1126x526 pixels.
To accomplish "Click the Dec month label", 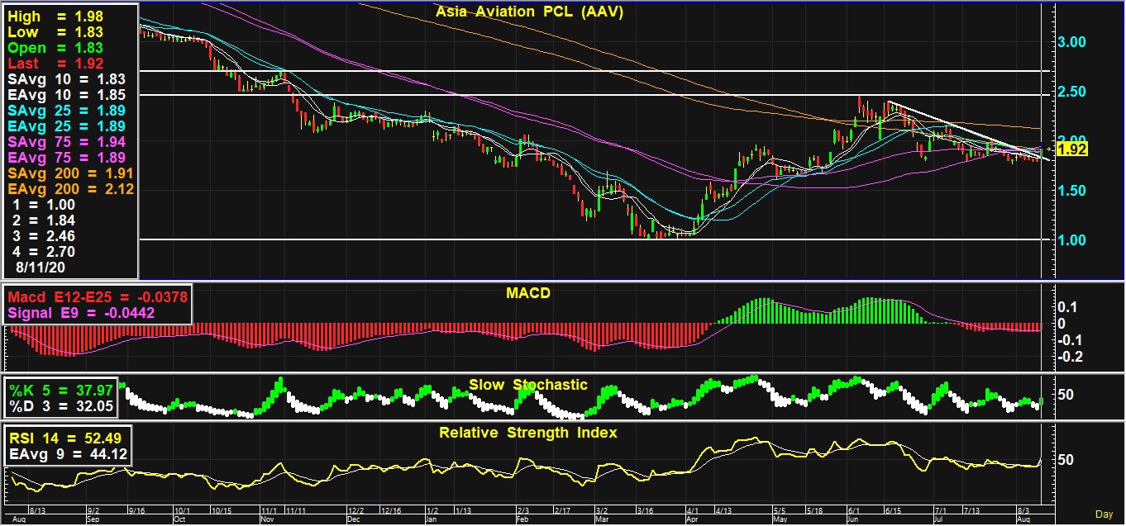I will 354,521.
